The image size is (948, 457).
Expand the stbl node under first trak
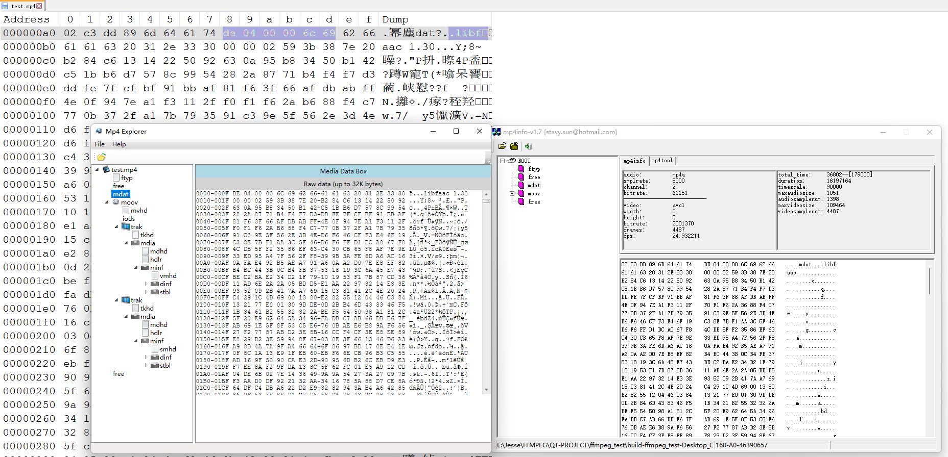click(x=146, y=292)
